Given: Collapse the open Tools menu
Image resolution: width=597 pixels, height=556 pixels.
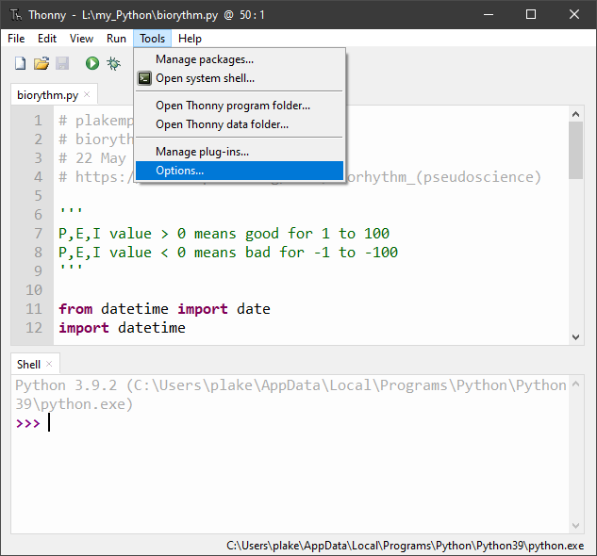Looking at the screenshot, I should (x=152, y=39).
